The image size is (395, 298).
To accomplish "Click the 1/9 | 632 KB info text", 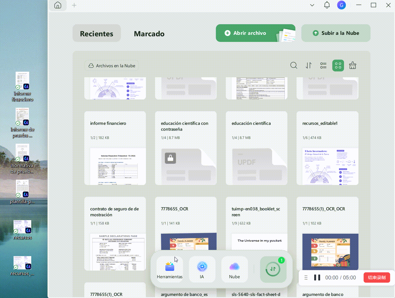I will (x=241, y=223).
